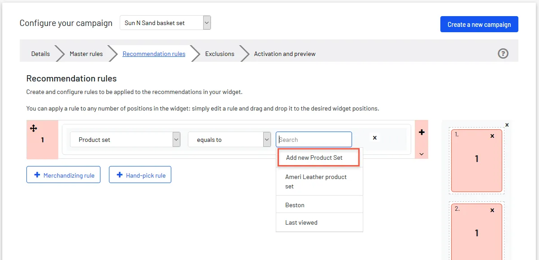This screenshot has height=260, width=539.
Task: Open the Exclusions step
Action: [x=220, y=54]
